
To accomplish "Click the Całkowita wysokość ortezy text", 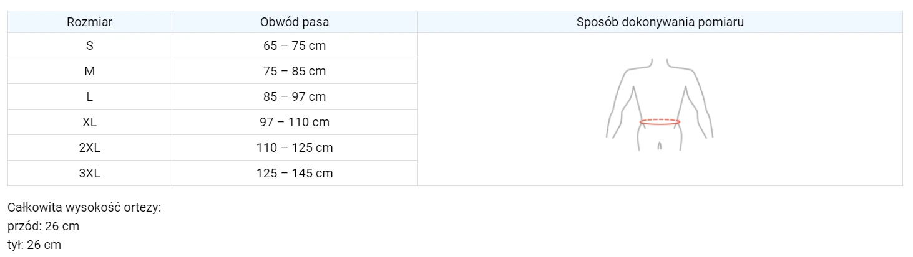I will tap(84, 207).
